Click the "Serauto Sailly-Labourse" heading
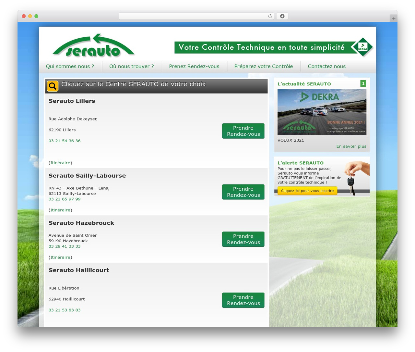 87,176
